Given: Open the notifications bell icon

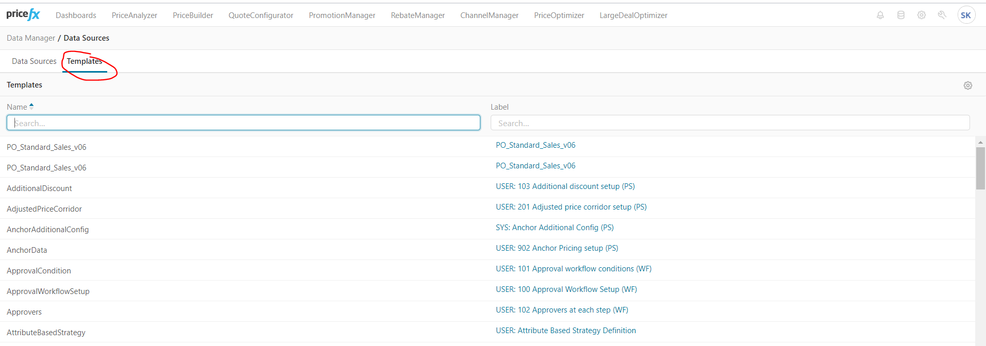Looking at the screenshot, I should (880, 15).
